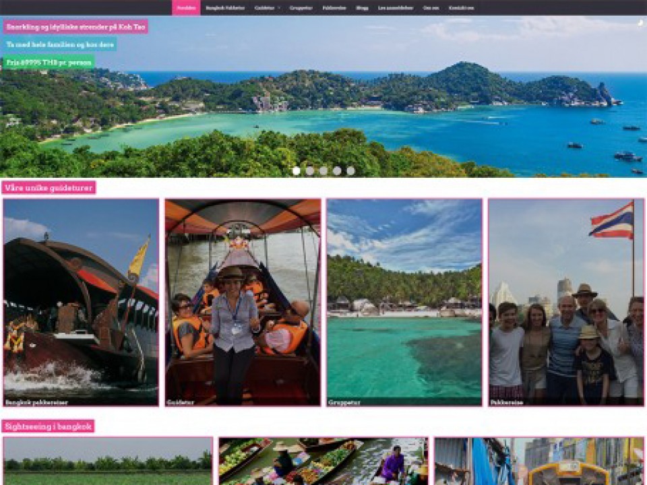Image resolution: width=647 pixels, height=485 pixels.
Task: Click the Sightseeing i bangkok heading
Action: (48, 426)
